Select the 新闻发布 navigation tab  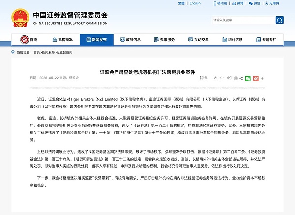96,40
